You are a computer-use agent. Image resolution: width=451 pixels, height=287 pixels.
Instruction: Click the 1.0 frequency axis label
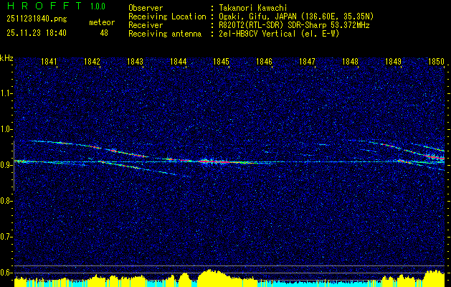pyautogui.click(x=6, y=129)
